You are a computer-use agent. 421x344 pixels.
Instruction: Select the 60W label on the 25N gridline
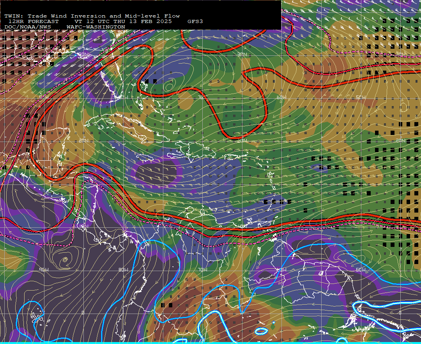(x=281, y=97)
